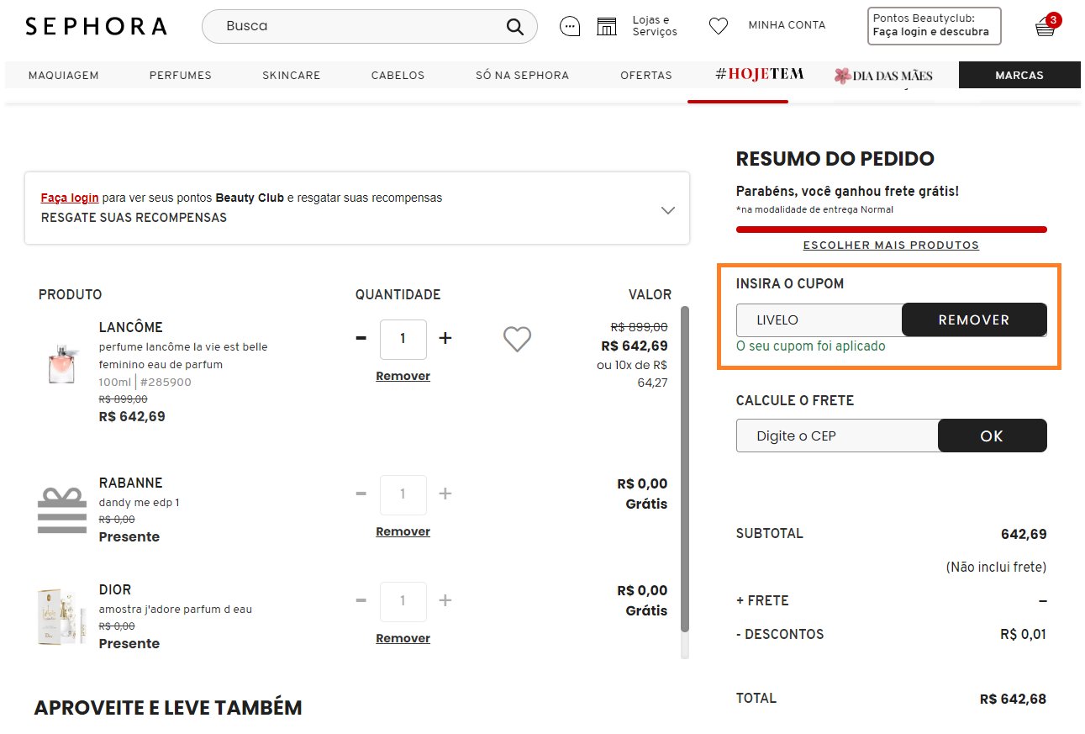Open the Maquiagem menu
1085x734 pixels.
point(64,75)
